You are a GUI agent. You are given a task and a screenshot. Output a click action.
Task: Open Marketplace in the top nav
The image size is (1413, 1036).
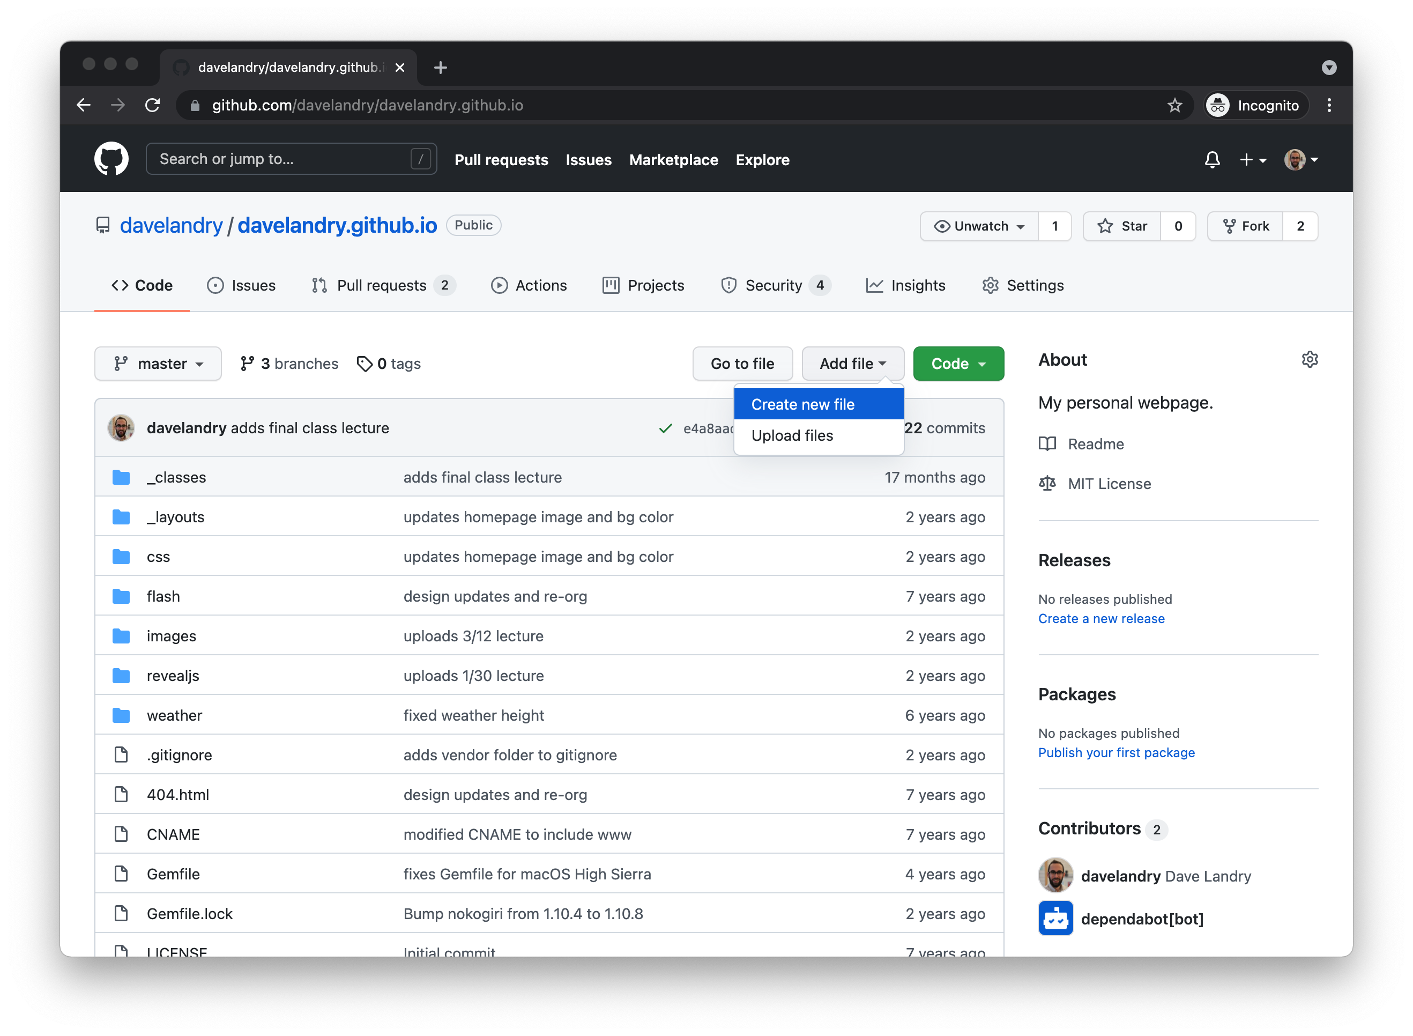(x=673, y=160)
